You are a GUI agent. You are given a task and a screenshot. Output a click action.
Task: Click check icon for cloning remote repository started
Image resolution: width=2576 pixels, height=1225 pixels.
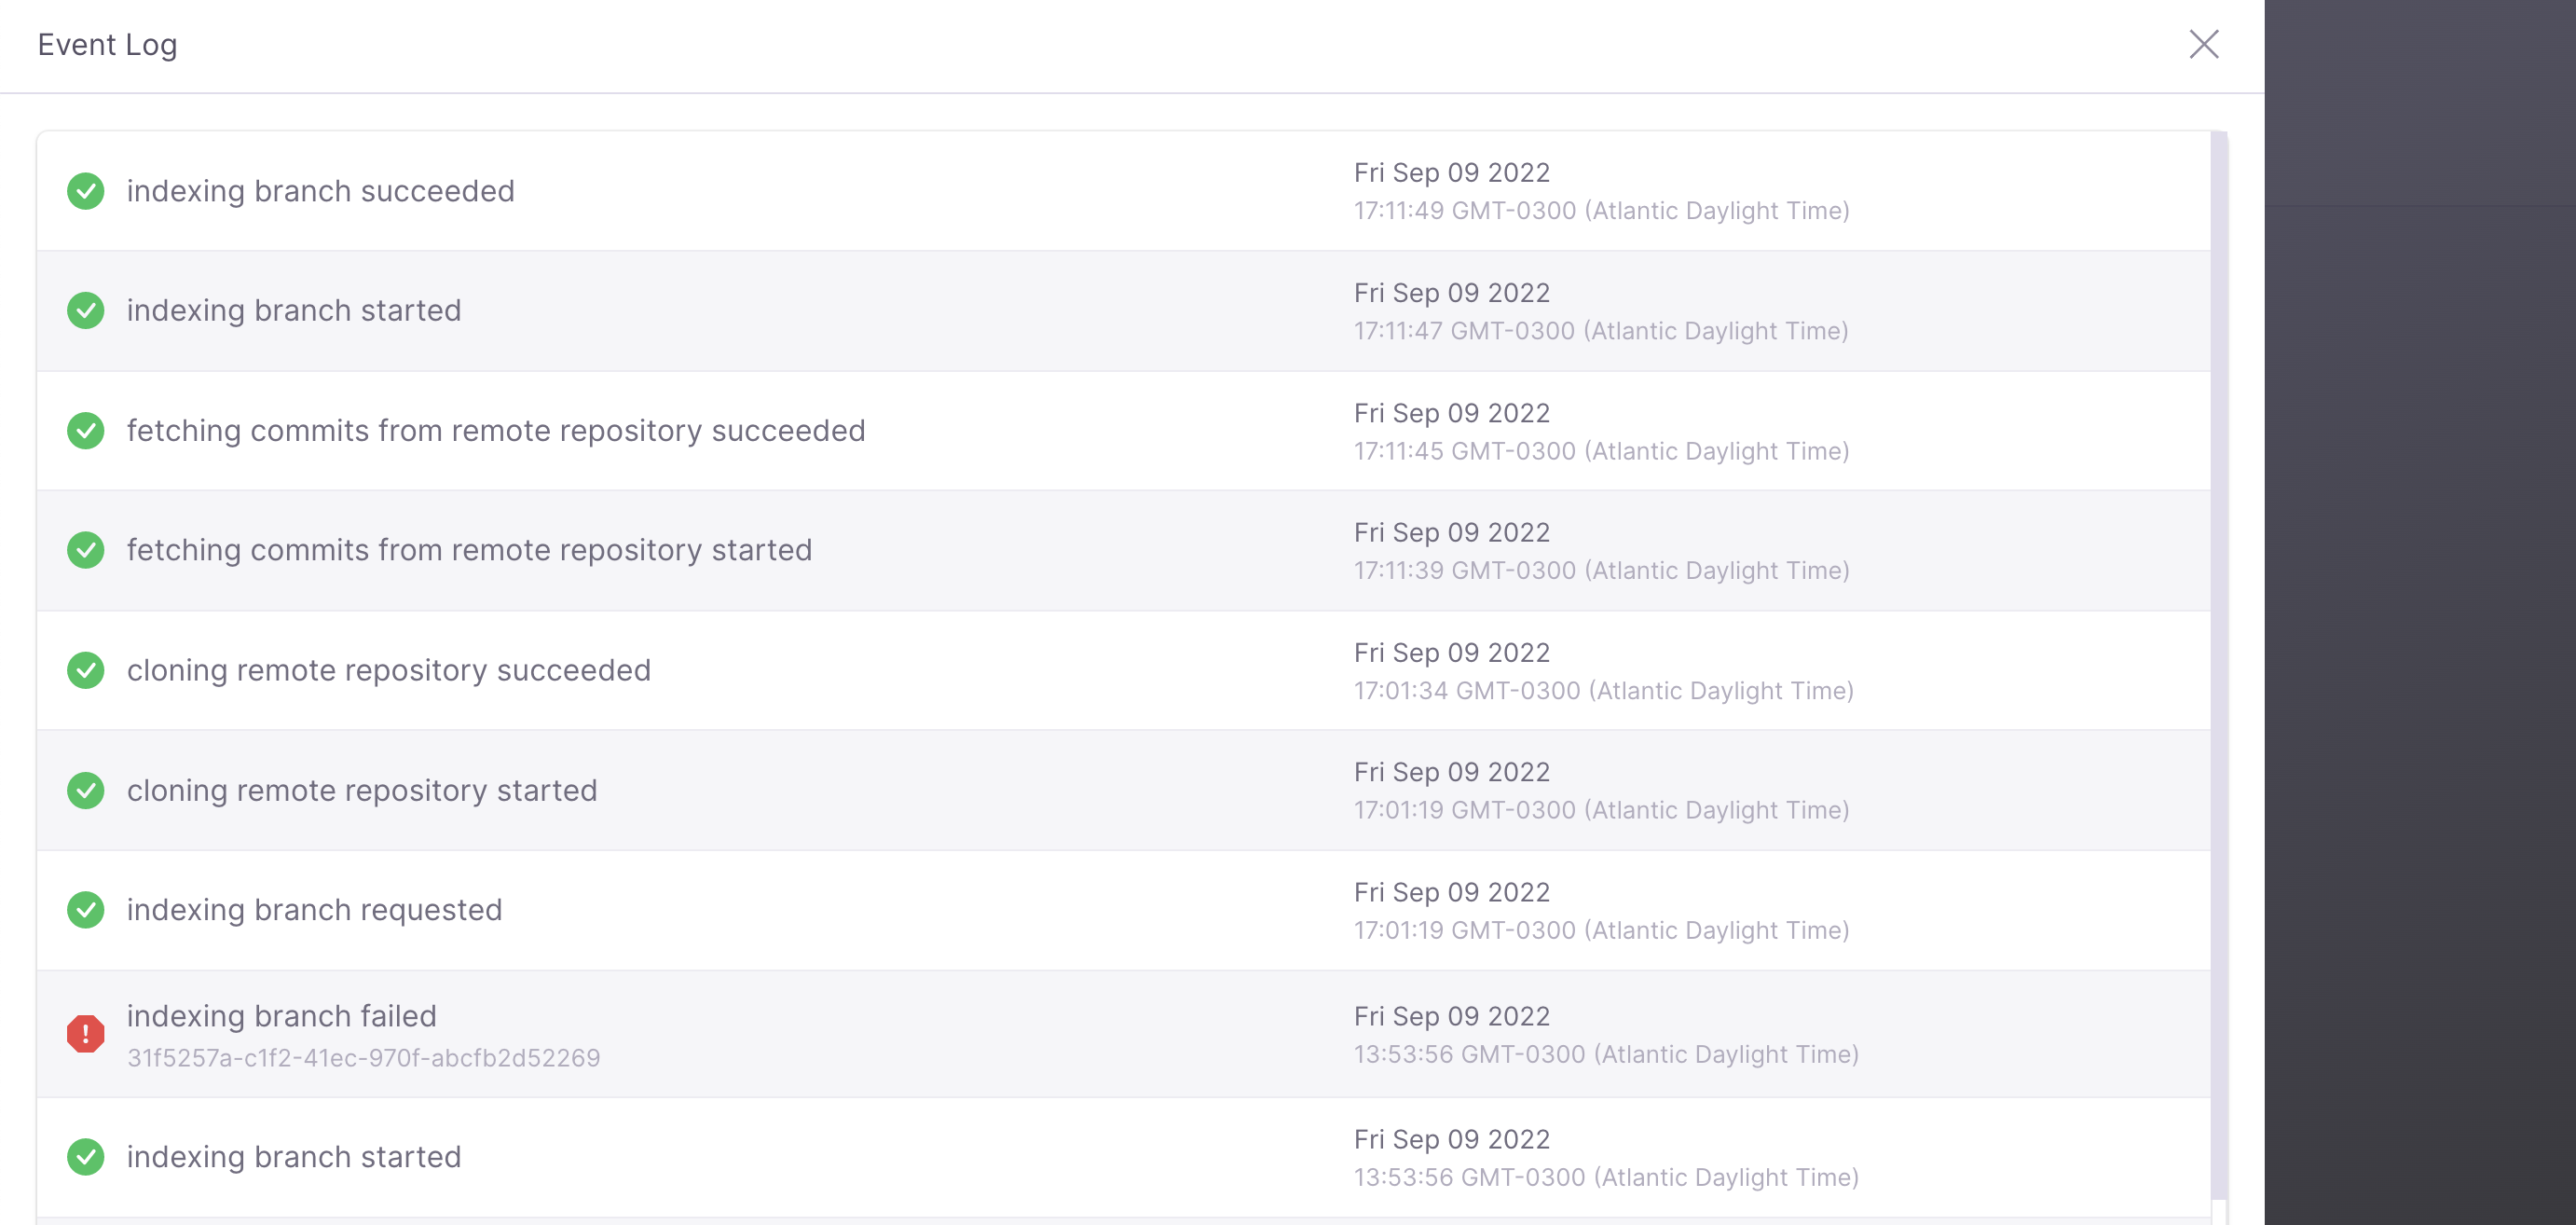pos(86,790)
